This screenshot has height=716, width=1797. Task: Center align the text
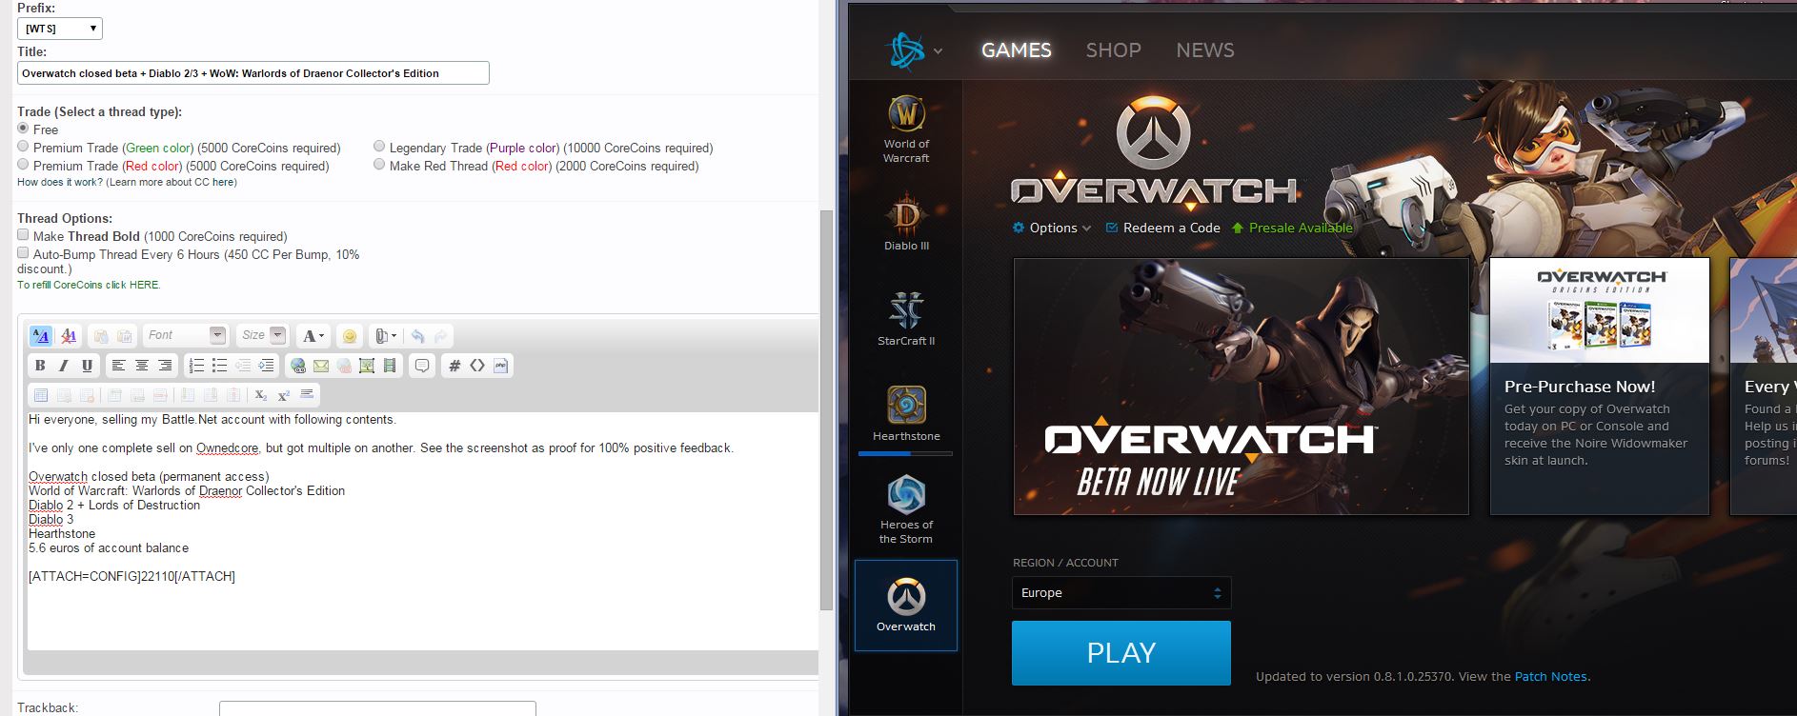142,365
